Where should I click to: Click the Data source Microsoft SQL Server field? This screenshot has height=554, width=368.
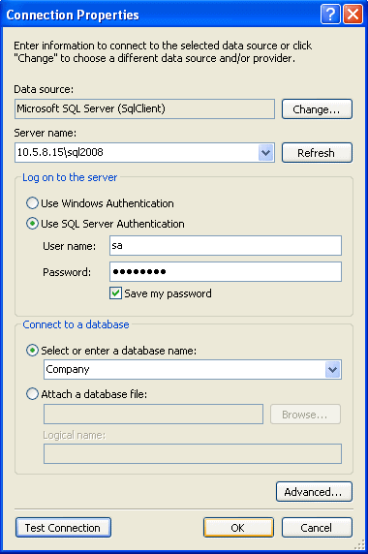click(x=144, y=109)
